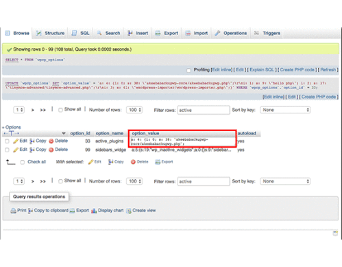
Task: Click the Browse tab table icon
Action: (8, 33)
